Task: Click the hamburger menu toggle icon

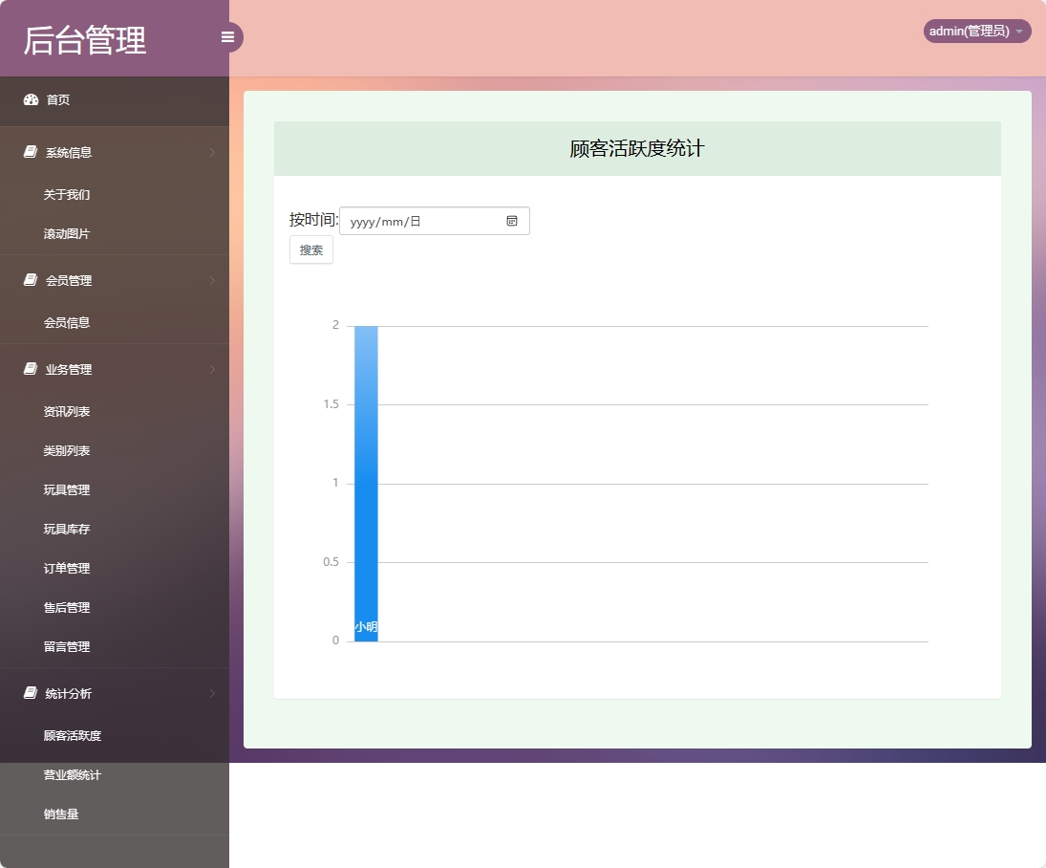Action: [227, 36]
